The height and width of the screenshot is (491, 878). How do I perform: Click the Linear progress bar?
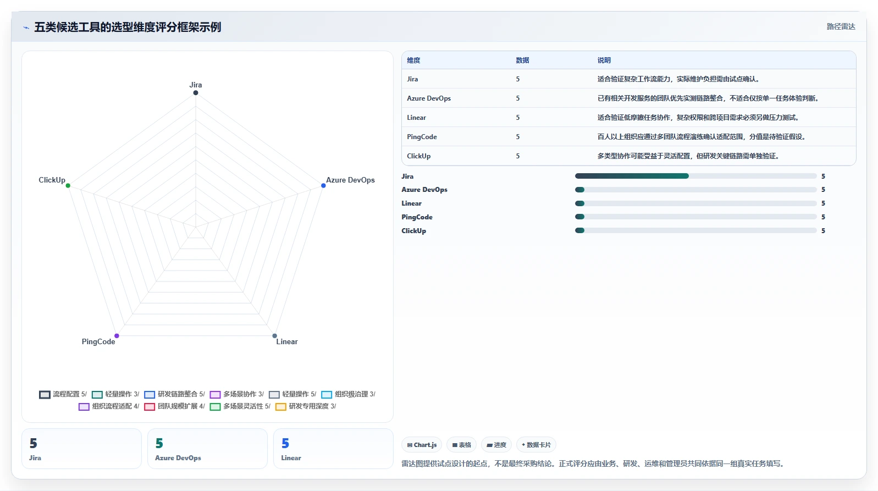(x=695, y=203)
